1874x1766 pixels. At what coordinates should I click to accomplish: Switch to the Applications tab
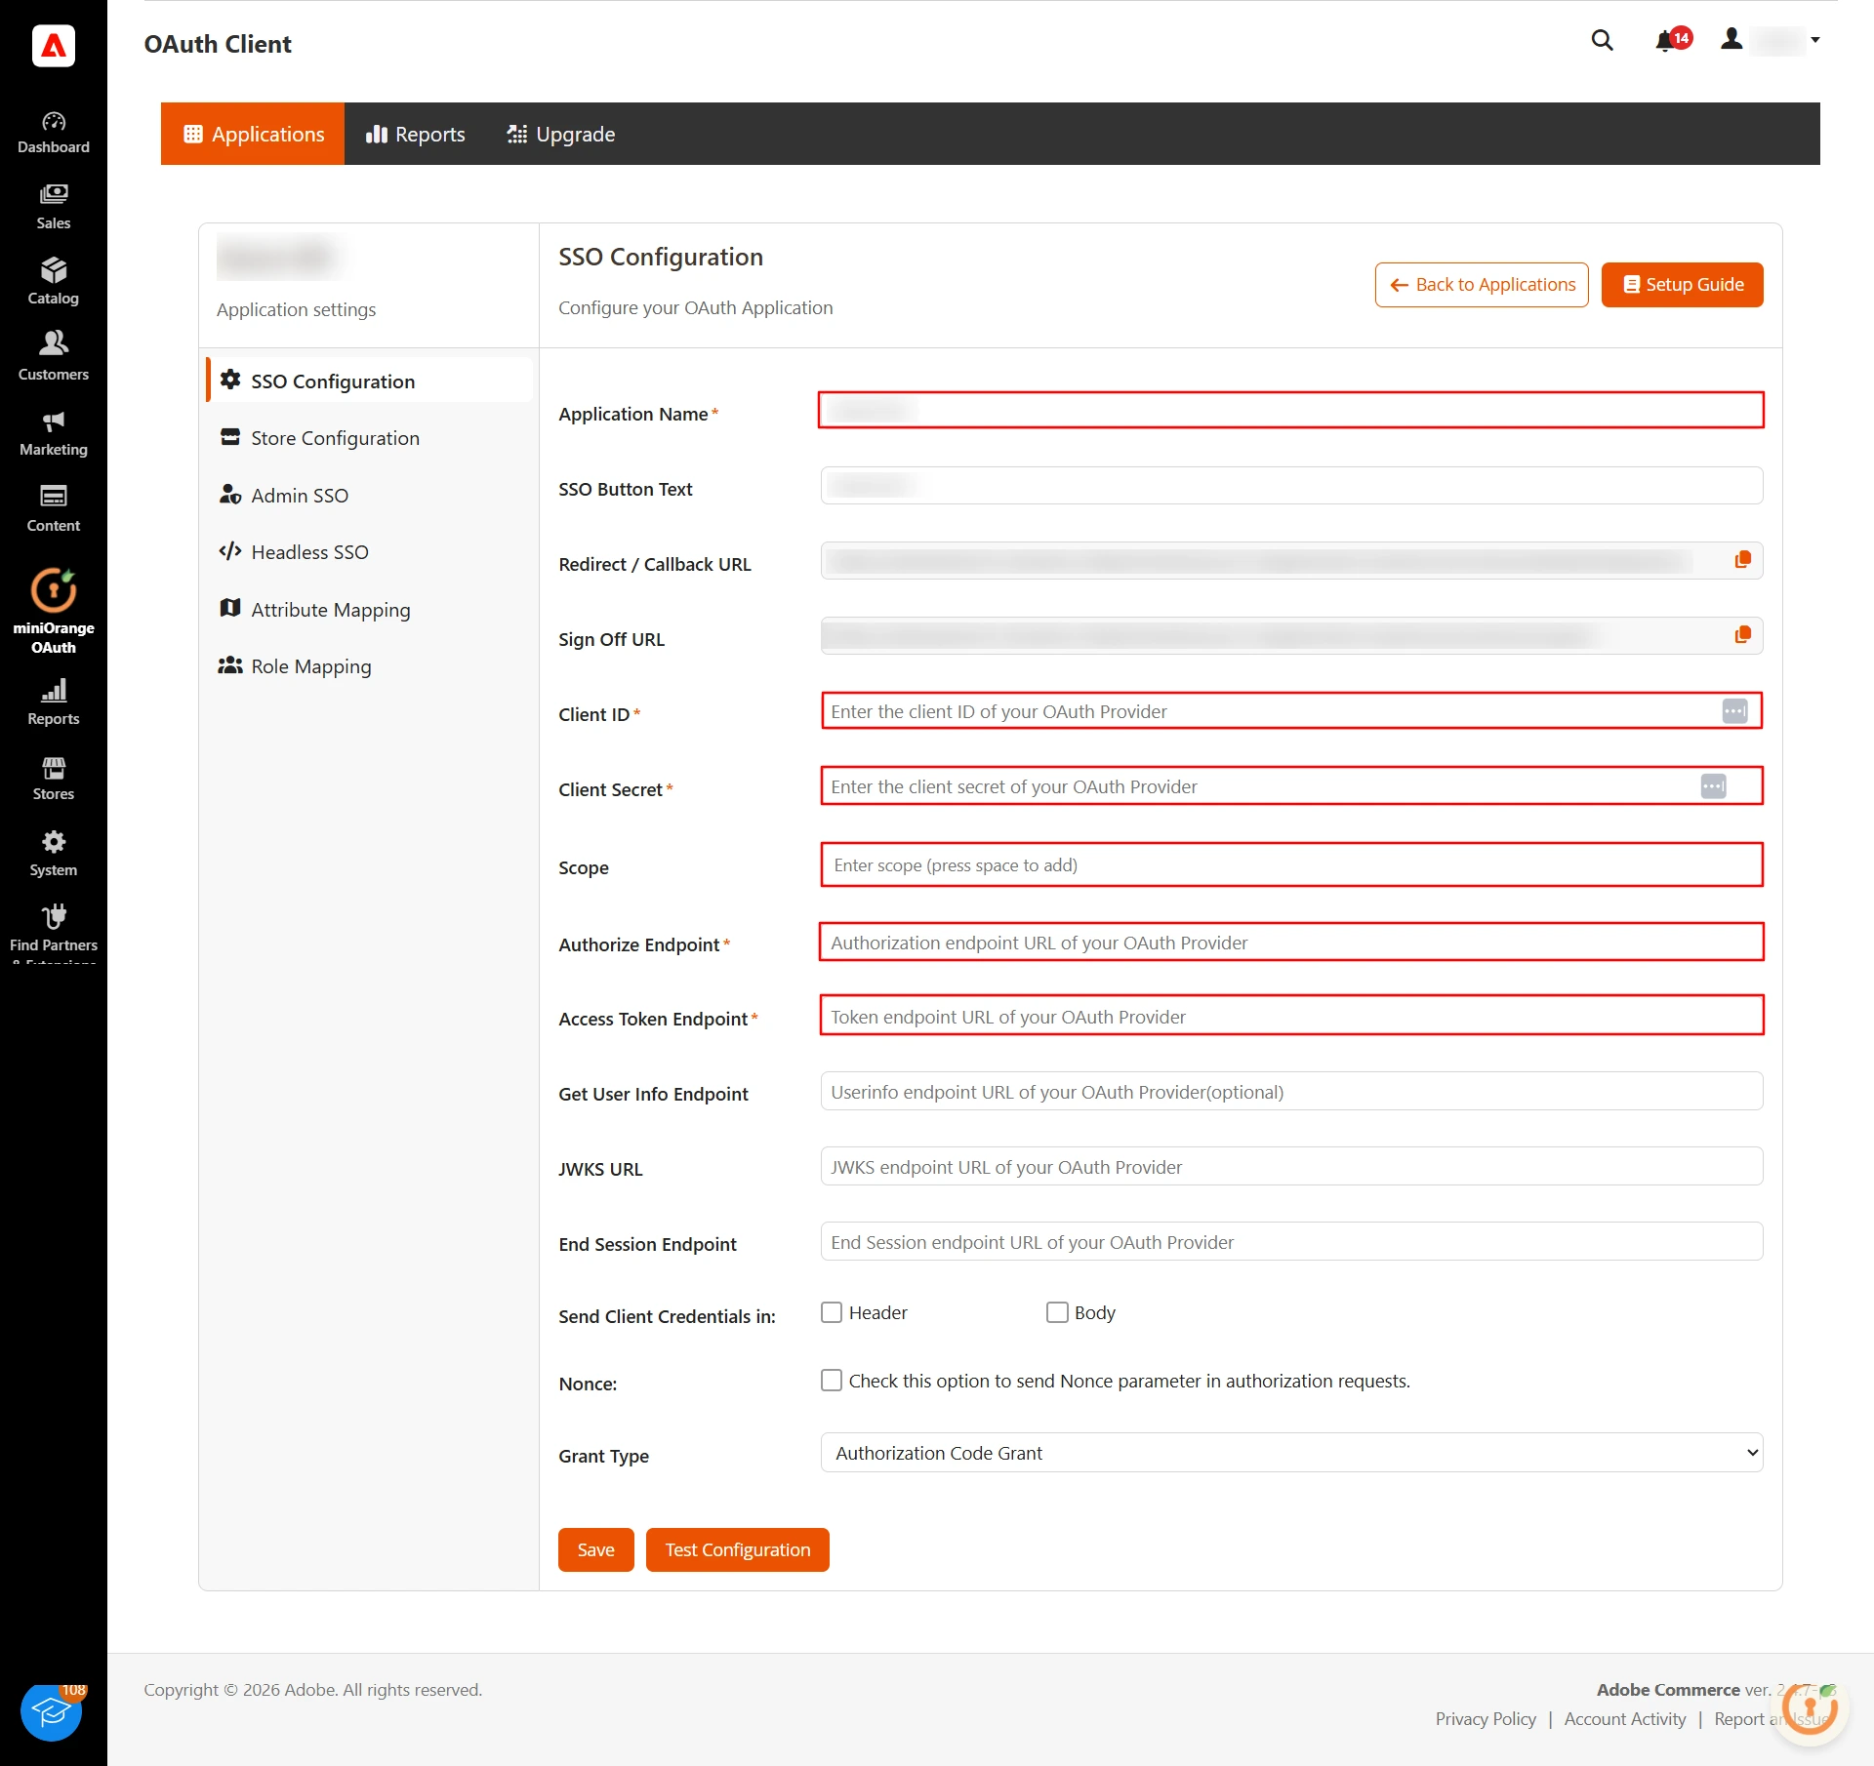tap(253, 134)
